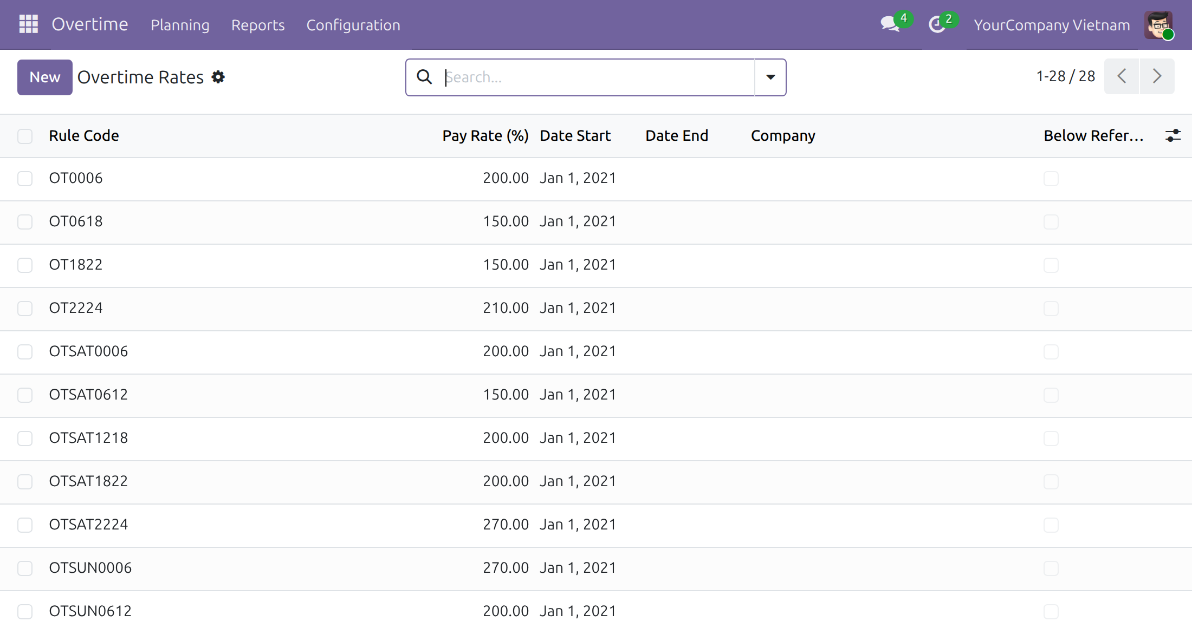Toggle Below Reference checkbox for OT0006
Image resolution: width=1192 pixels, height=628 pixels.
point(1051,179)
